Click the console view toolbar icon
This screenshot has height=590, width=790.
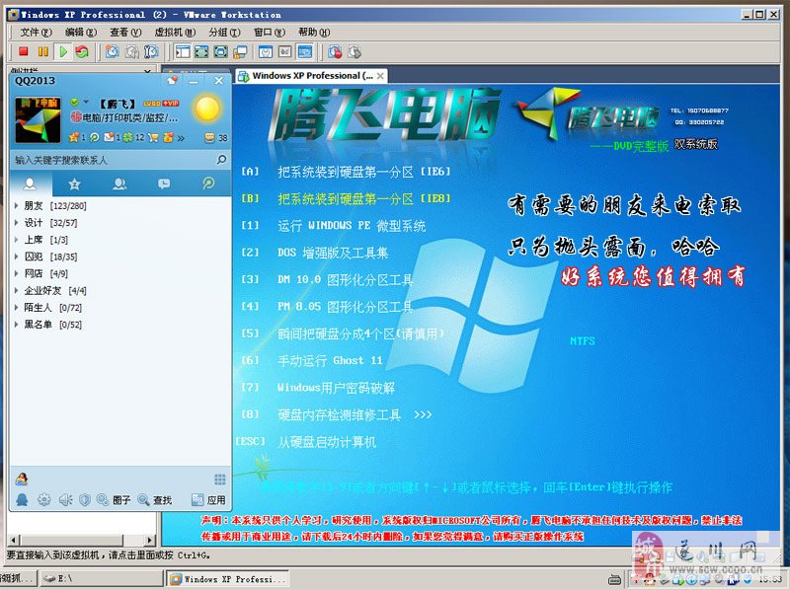pos(304,51)
